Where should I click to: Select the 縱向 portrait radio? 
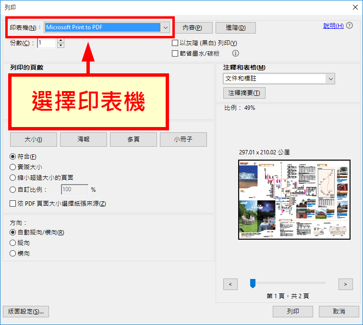tap(13, 243)
